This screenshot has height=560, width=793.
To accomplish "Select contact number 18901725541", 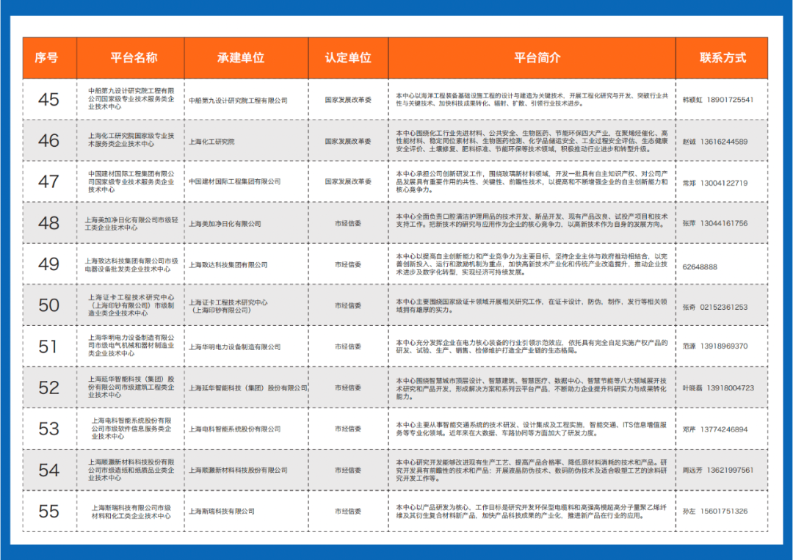I will coord(730,100).
